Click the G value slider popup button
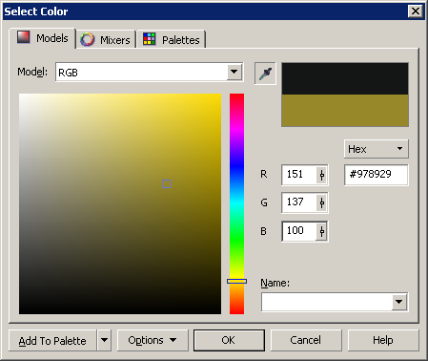Viewport: 428px width, 361px height. pyautogui.click(x=321, y=202)
